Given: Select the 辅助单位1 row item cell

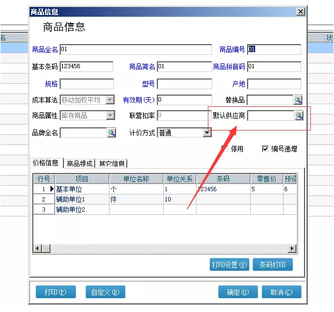Looking at the screenshot, I should 82,199.
